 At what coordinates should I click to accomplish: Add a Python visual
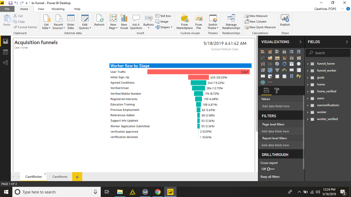pyautogui.click(x=299, y=76)
